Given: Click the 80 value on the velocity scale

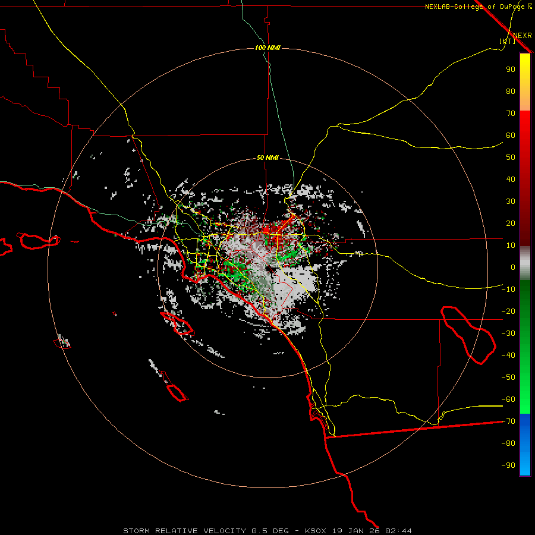Looking at the screenshot, I should [x=511, y=91].
